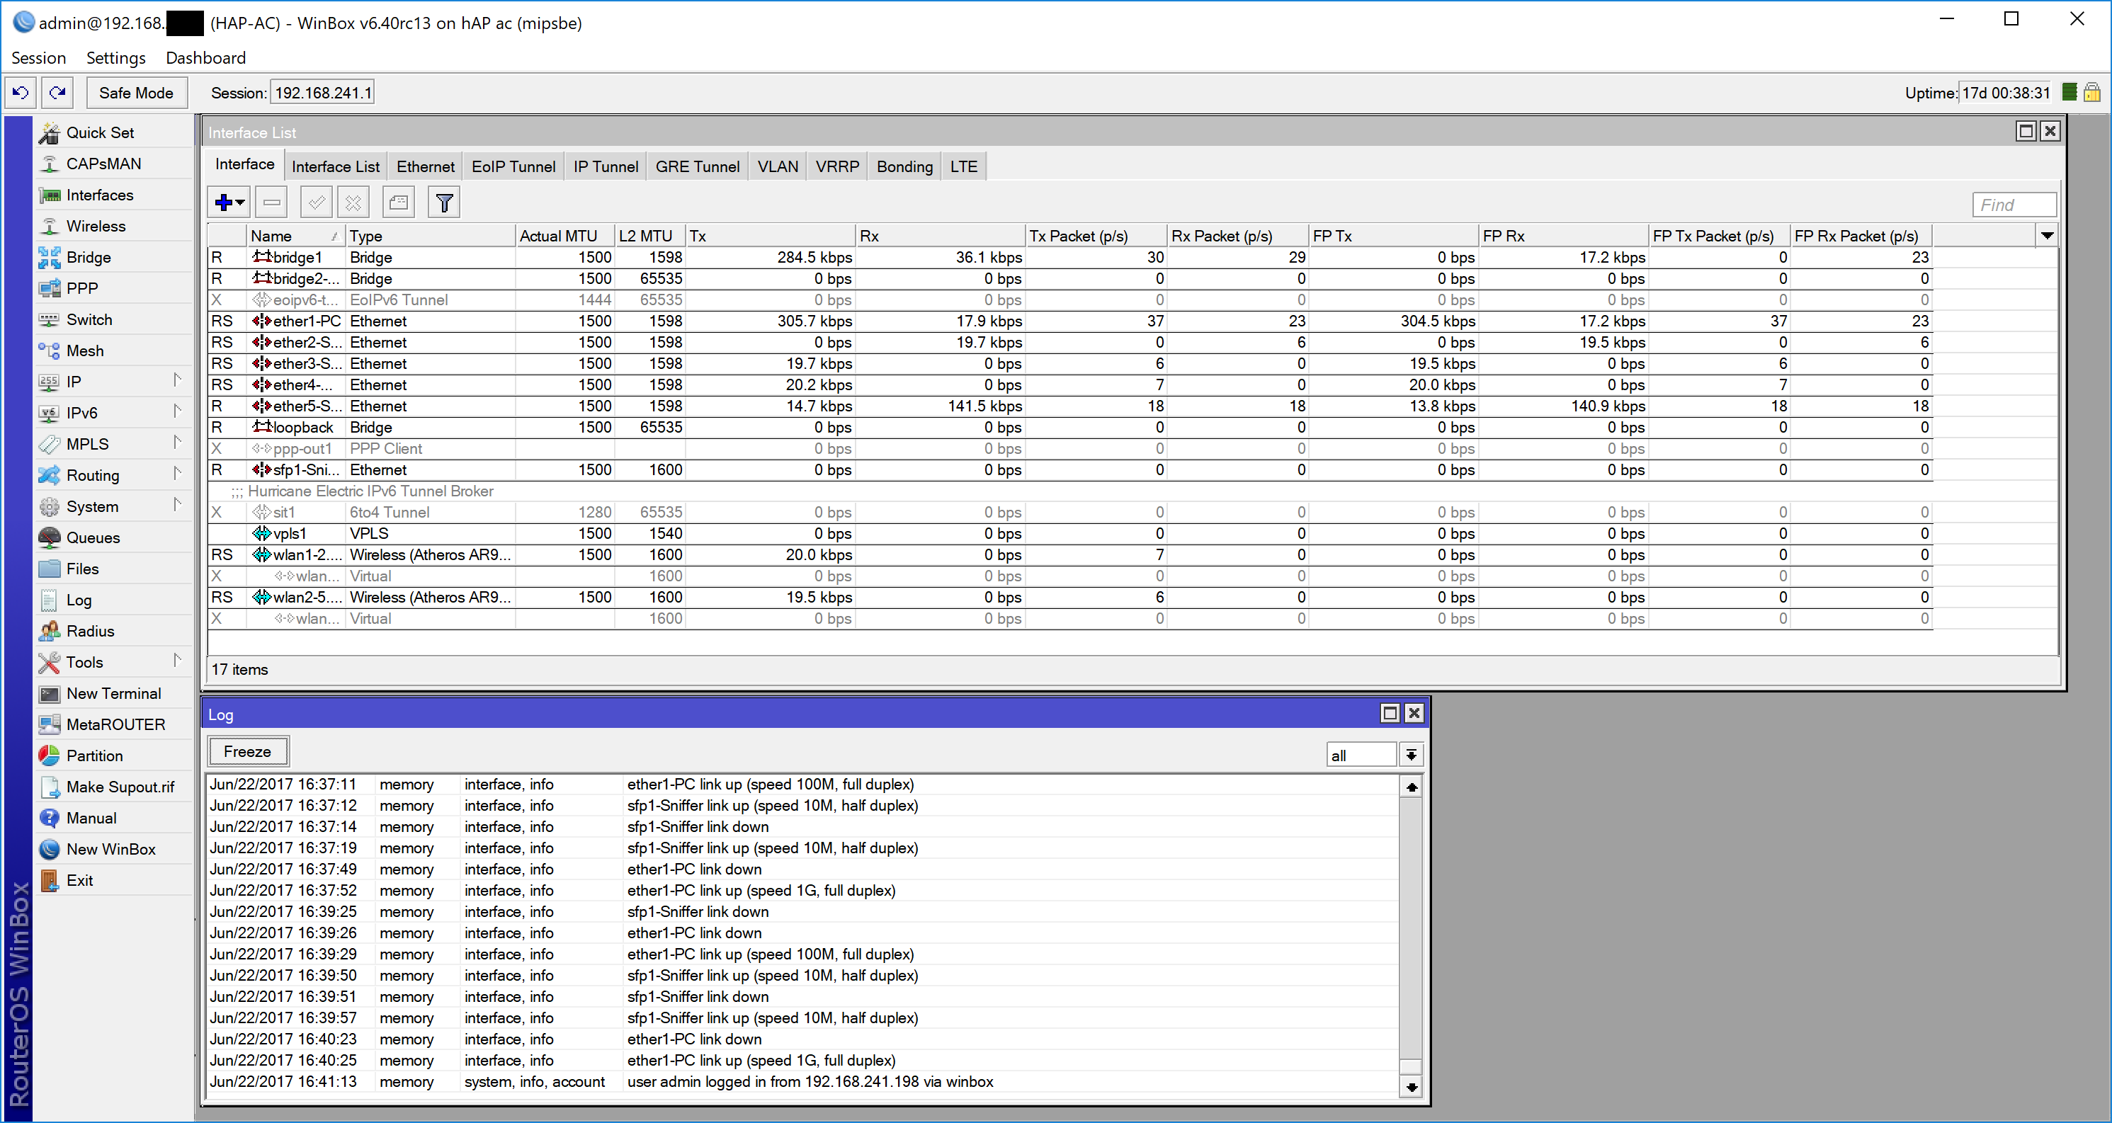Click Log scrollbar up arrow
2112x1123 pixels.
tap(1411, 787)
